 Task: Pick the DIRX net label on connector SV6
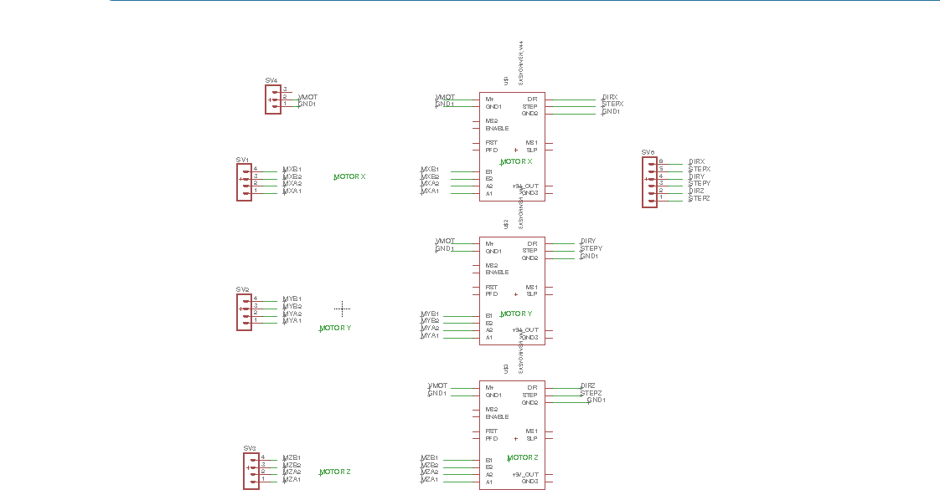click(x=697, y=162)
